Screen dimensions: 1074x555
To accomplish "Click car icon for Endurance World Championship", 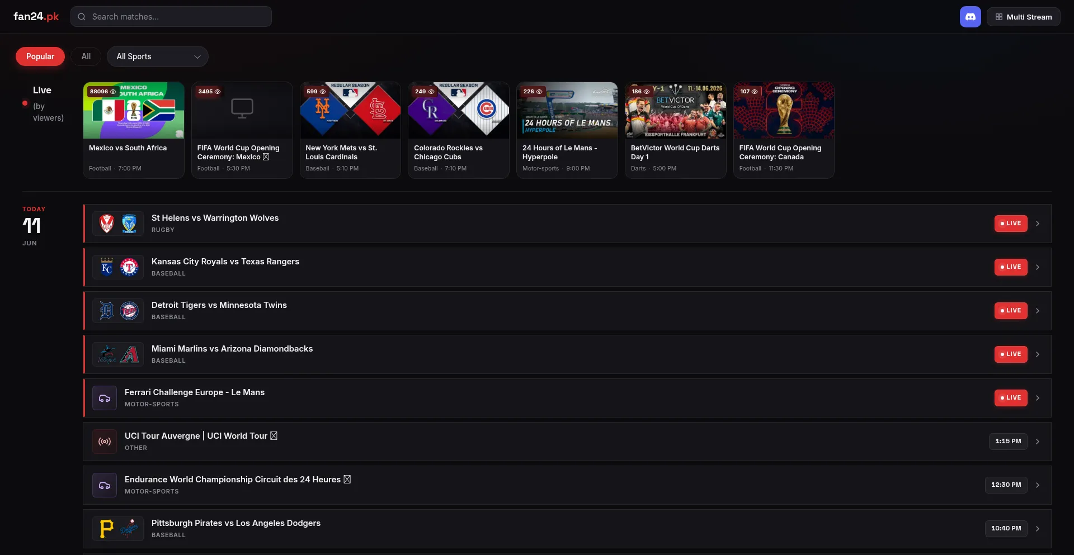I will pyautogui.click(x=105, y=485).
